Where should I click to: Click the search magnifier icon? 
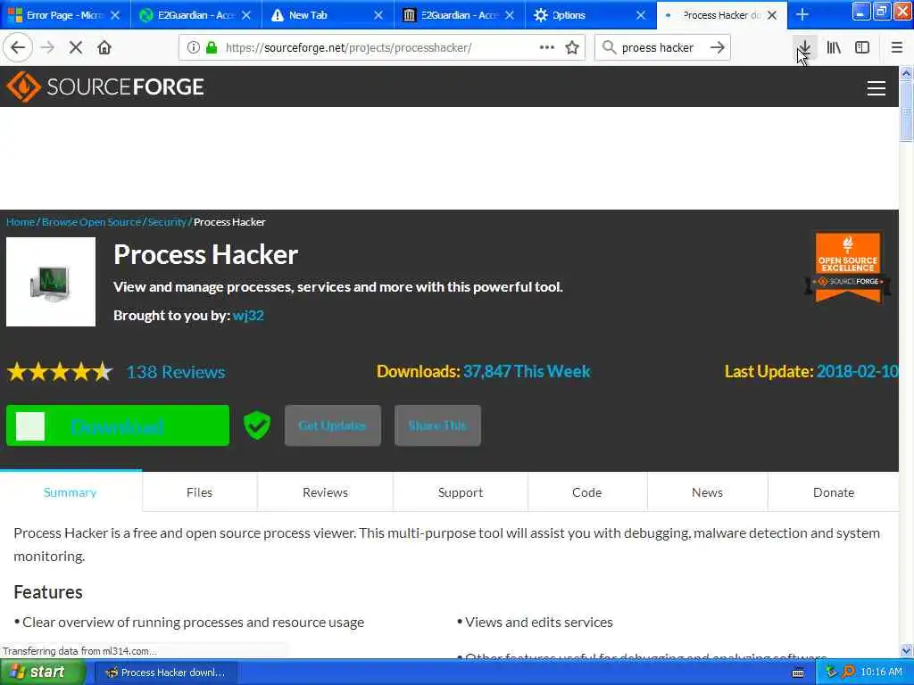point(609,47)
